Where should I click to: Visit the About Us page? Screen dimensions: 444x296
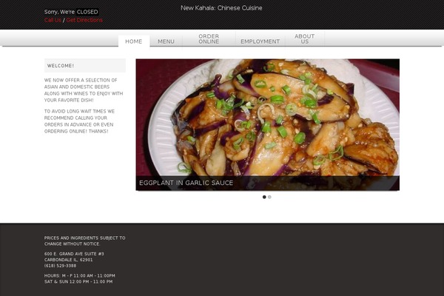pyautogui.click(x=304, y=38)
